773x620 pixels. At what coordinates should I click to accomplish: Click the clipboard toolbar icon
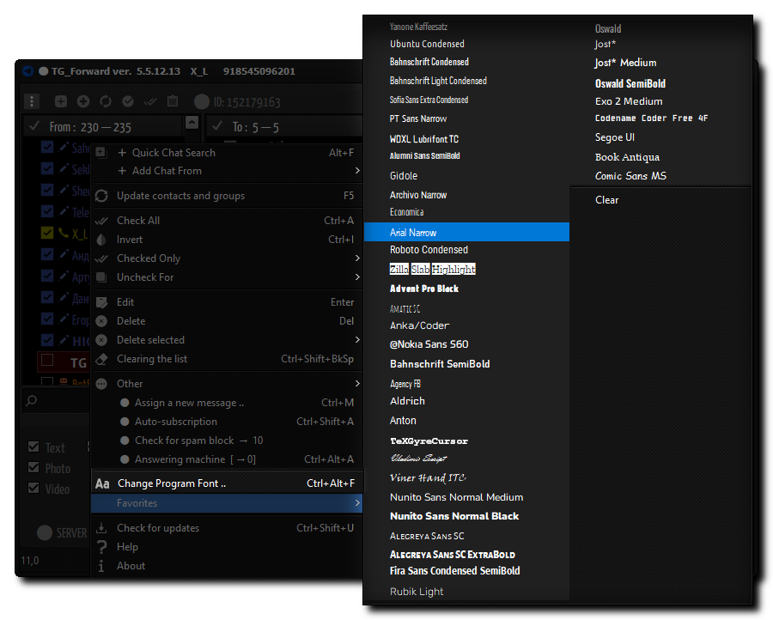(173, 101)
